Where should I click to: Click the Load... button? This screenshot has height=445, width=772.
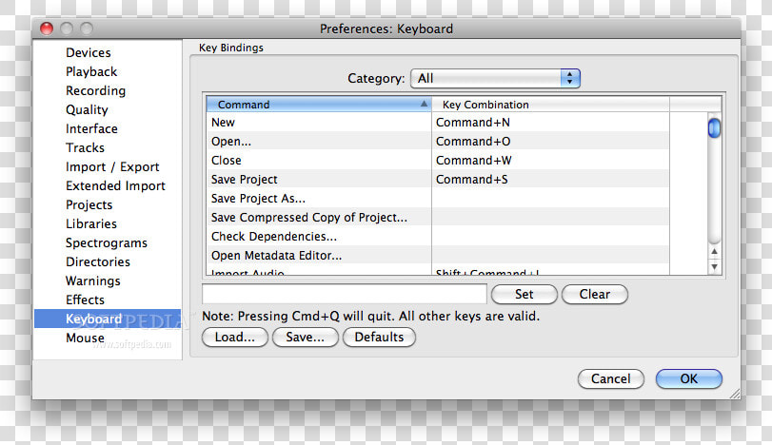point(235,338)
